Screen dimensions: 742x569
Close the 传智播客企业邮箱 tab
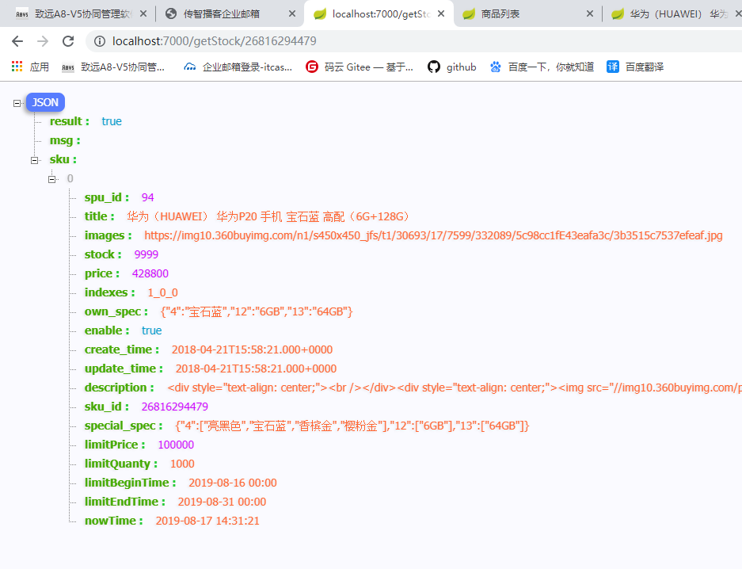292,13
